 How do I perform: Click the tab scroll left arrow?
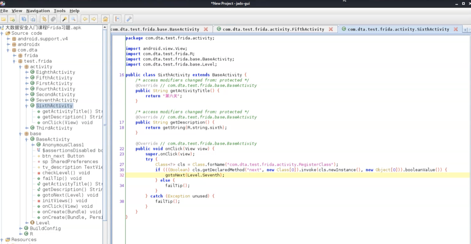pos(466,30)
